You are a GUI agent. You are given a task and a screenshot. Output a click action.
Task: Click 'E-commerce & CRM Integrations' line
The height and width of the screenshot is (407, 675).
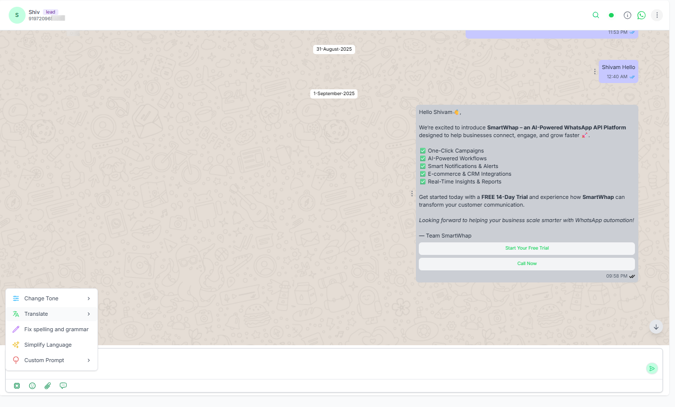(469, 174)
